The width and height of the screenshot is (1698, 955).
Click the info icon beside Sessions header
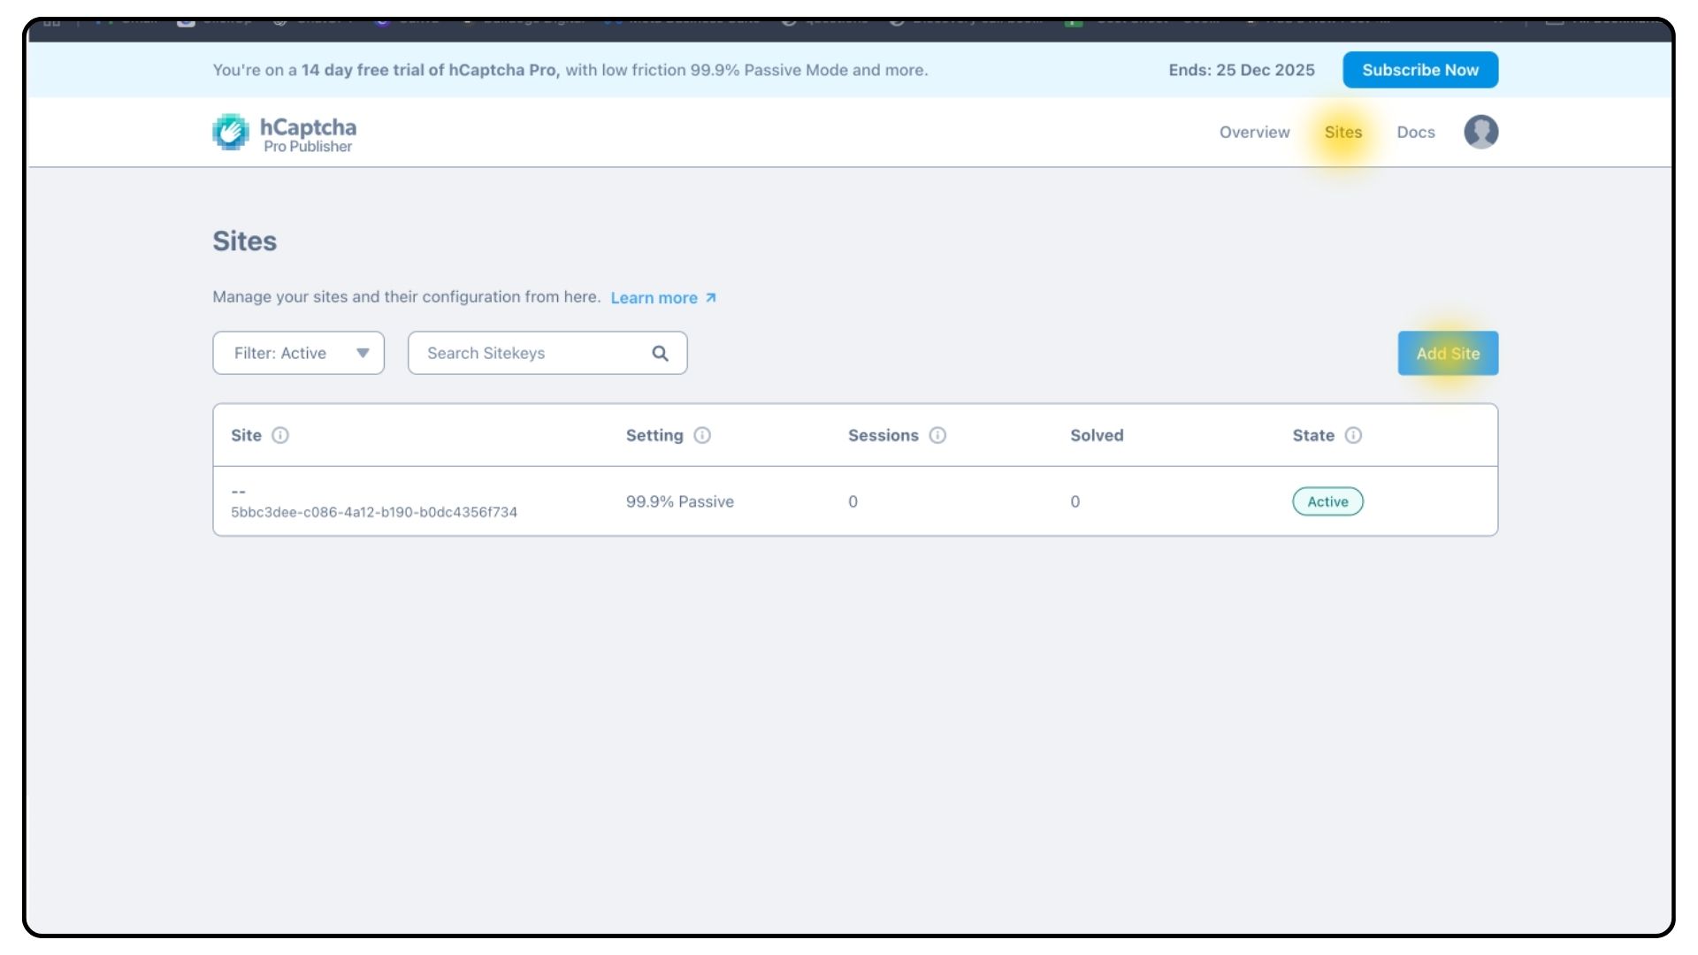937,435
